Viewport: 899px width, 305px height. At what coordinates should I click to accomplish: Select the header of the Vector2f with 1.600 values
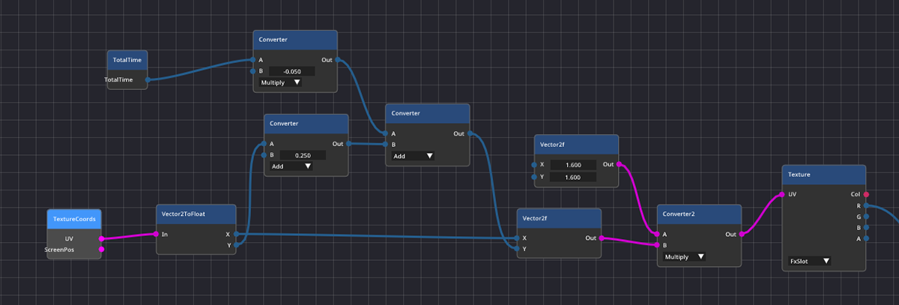[576, 145]
